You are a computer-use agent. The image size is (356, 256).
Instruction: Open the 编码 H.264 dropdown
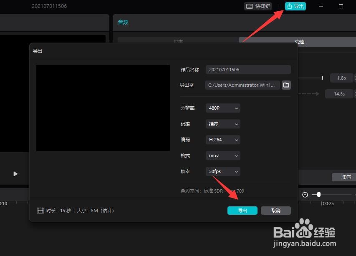pos(223,140)
